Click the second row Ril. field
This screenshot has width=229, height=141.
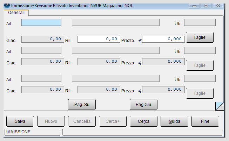point(99,62)
